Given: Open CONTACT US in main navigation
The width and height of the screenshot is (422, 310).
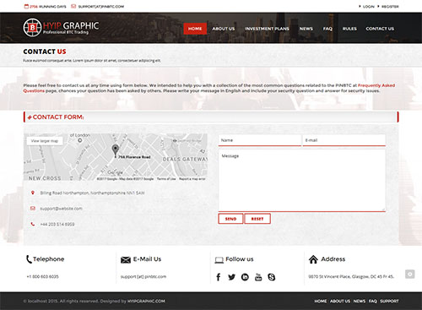Looking at the screenshot, I should 380,29.
